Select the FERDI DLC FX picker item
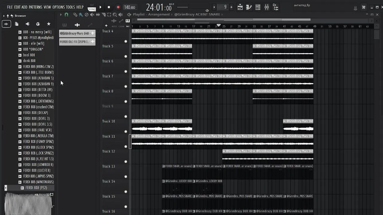The width and height of the screenshot is (383, 215). click(77, 42)
